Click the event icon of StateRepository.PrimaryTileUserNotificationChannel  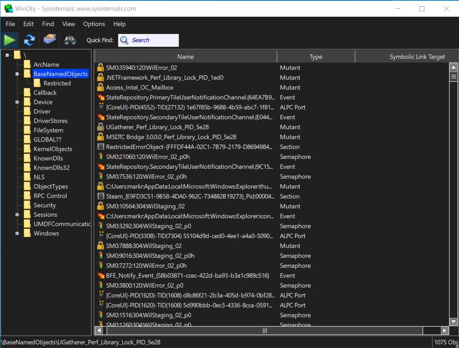click(101, 97)
